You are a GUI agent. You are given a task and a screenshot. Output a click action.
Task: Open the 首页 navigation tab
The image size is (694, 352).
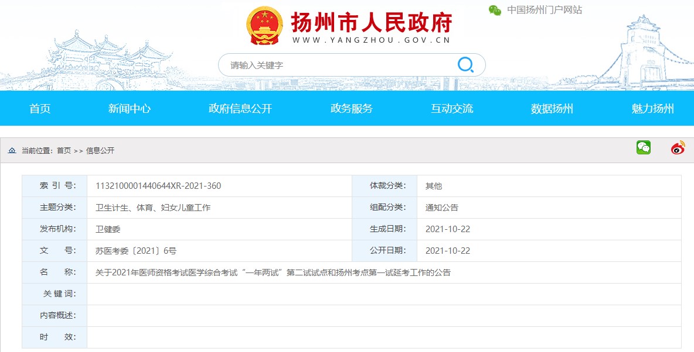40,109
